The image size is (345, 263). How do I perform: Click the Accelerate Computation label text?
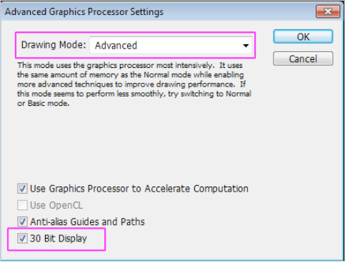pyautogui.click(x=196, y=189)
